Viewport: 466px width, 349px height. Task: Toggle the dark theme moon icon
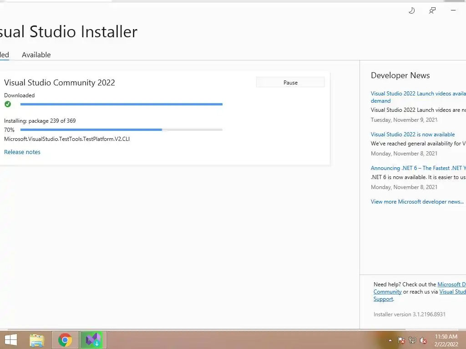pyautogui.click(x=411, y=11)
